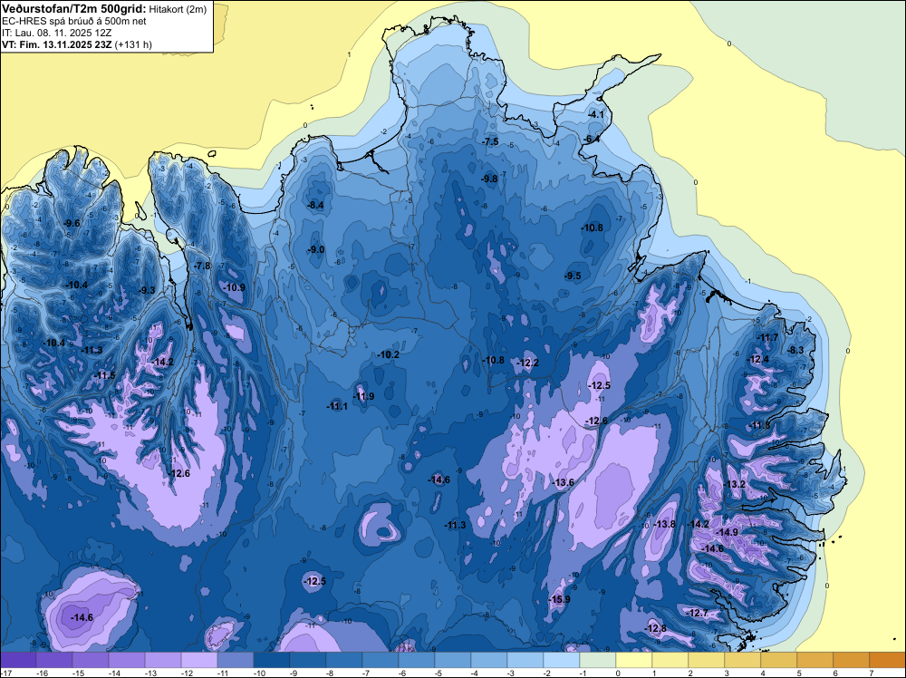Click the pale green legend swatch between -1 and 0
Screen dimensions: 906x678
598,660
